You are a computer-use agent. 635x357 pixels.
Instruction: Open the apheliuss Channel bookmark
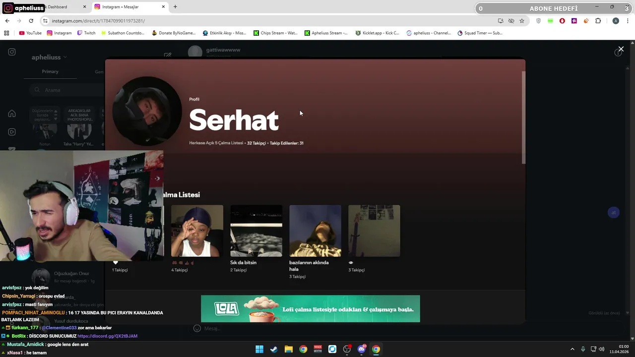tap(429, 33)
